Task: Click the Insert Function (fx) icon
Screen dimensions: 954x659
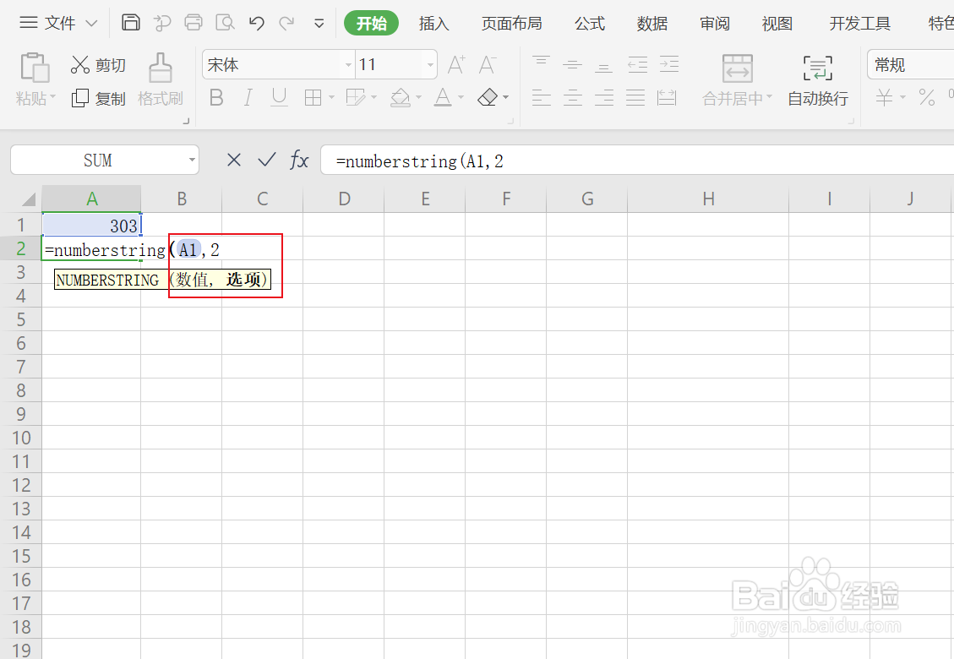Action: point(298,161)
